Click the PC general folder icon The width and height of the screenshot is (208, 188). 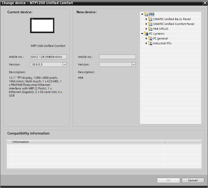click(x=150, y=38)
